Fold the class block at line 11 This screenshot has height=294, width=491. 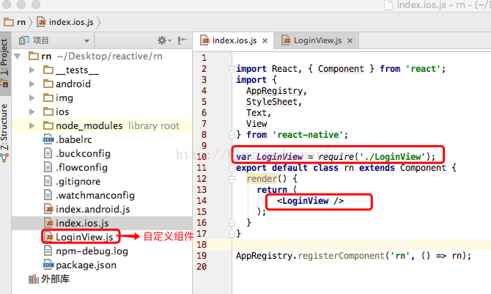[x=232, y=168]
